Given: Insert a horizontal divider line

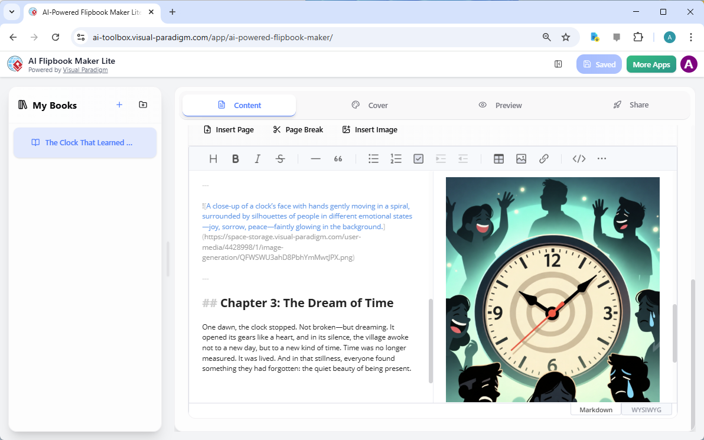Looking at the screenshot, I should 315,158.
